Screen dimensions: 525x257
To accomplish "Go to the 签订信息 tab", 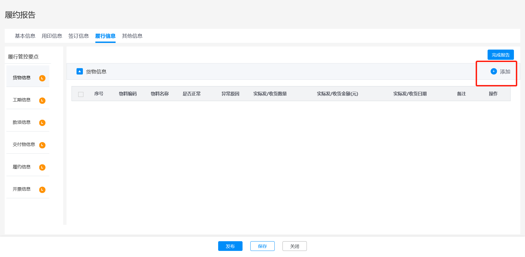I will [x=78, y=36].
